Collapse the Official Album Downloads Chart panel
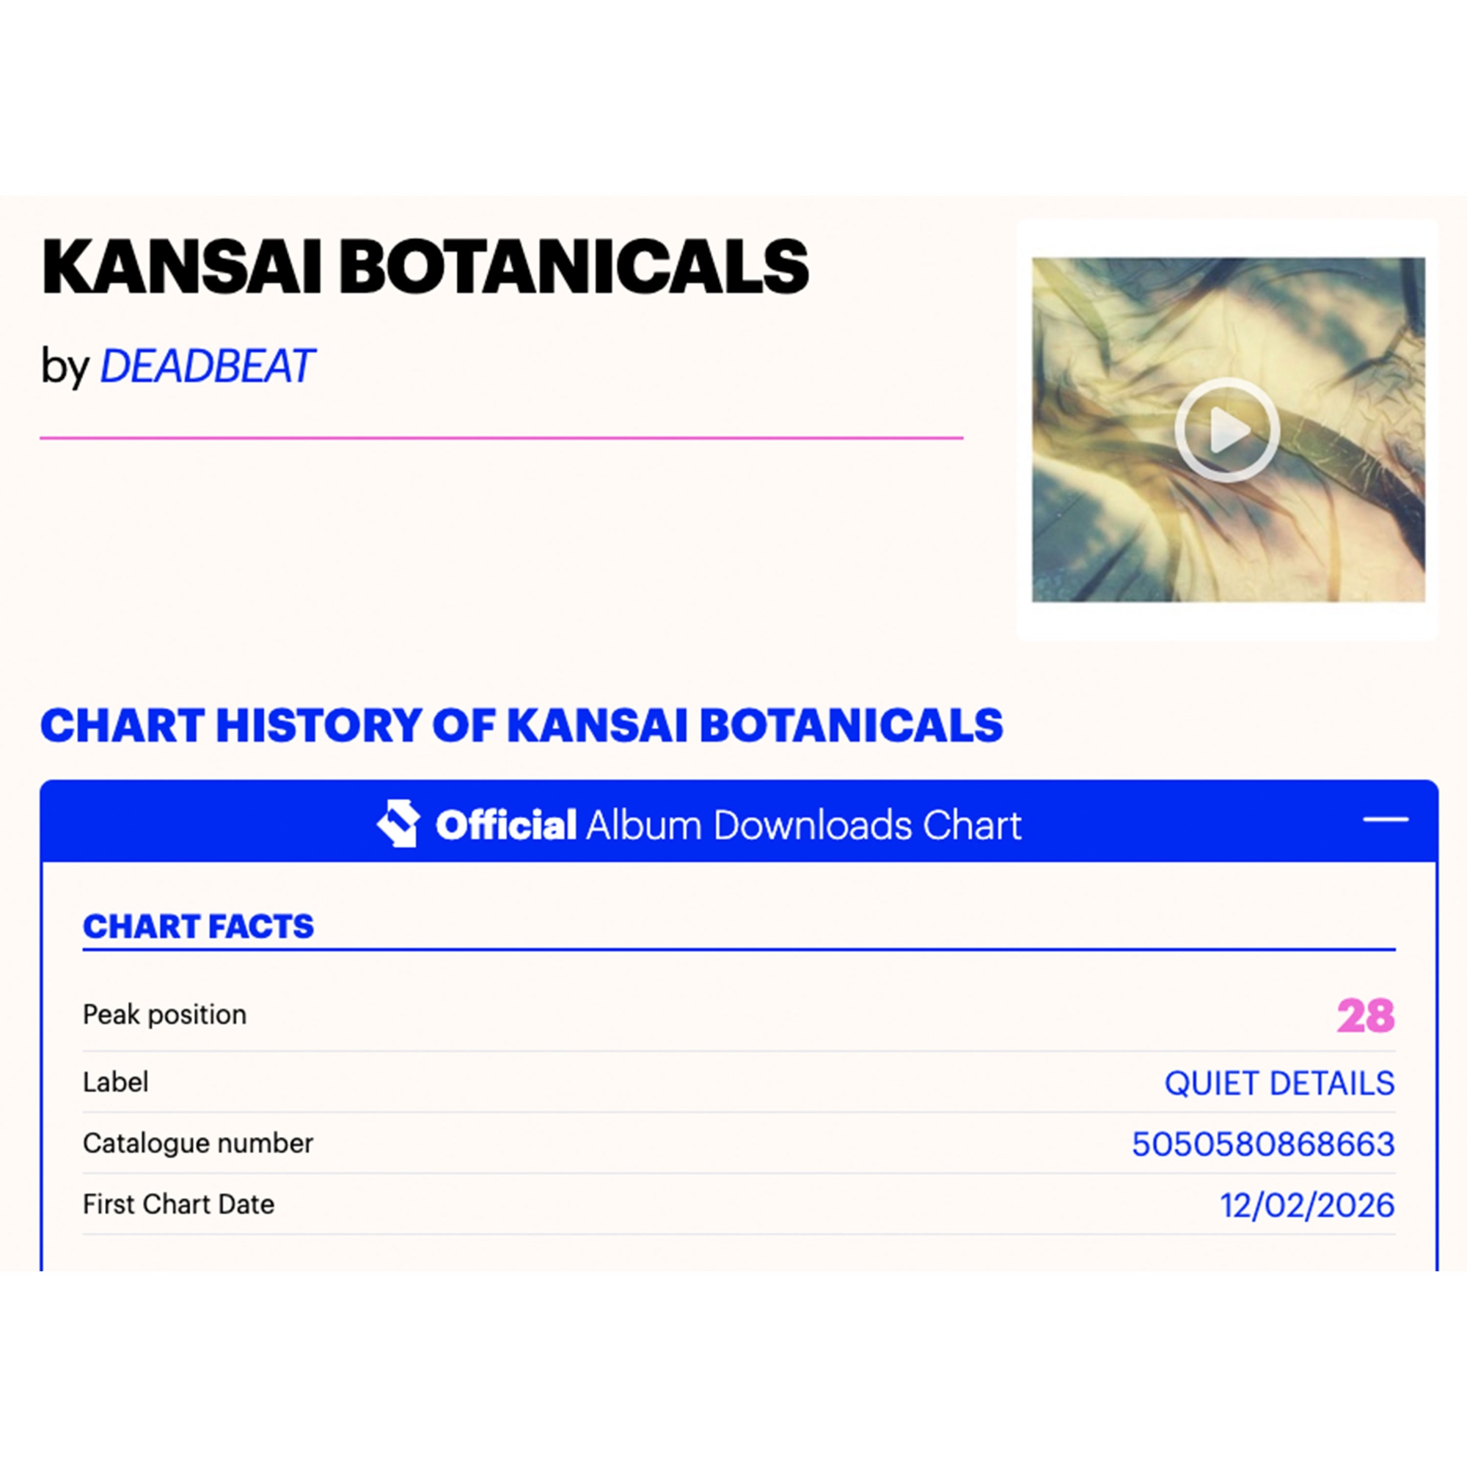Viewport: 1467px width, 1467px height. (1385, 819)
